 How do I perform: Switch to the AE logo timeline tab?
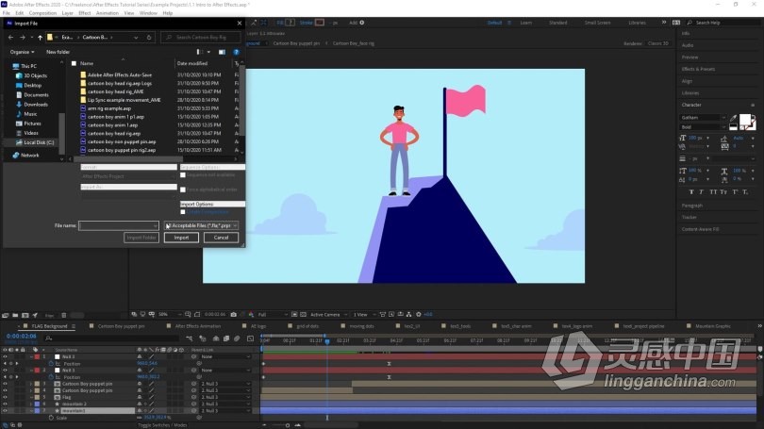point(258,326)
